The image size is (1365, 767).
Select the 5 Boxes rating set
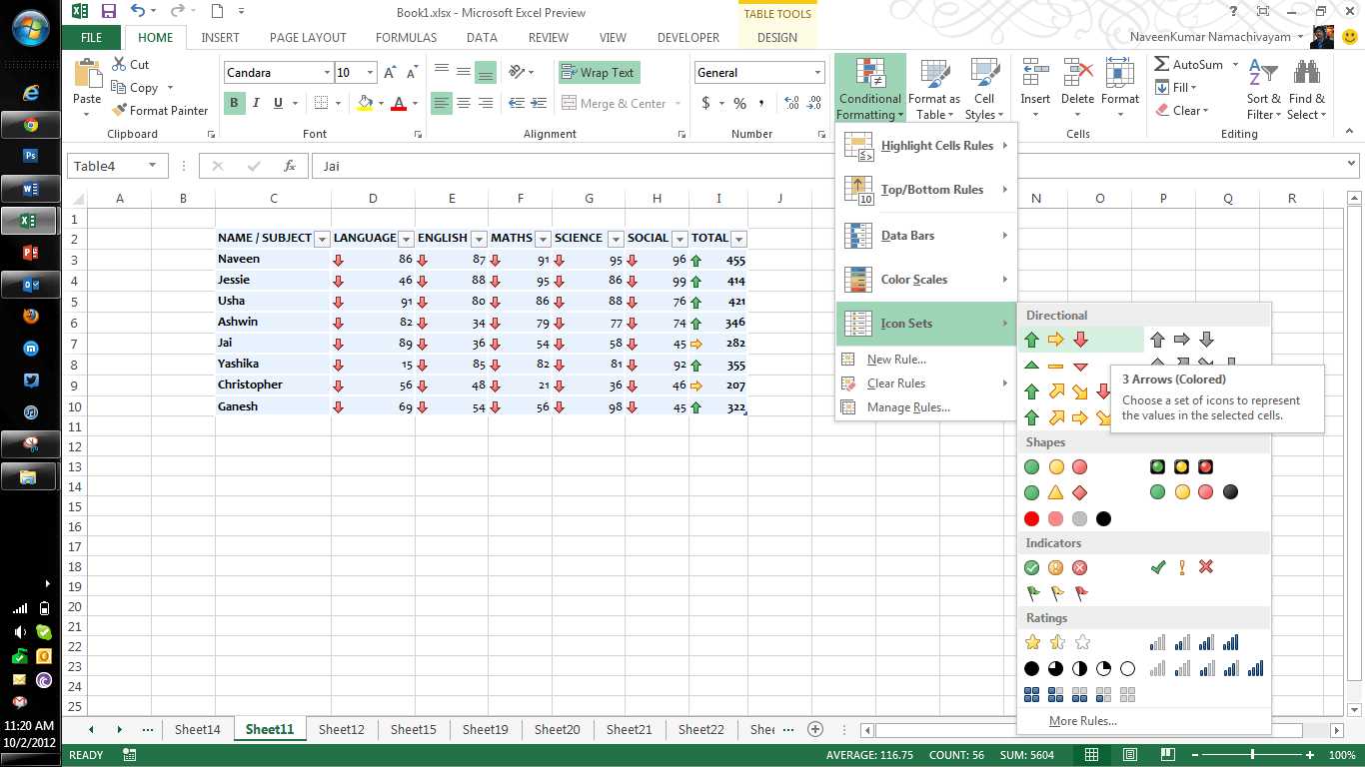click(1079, 694)
